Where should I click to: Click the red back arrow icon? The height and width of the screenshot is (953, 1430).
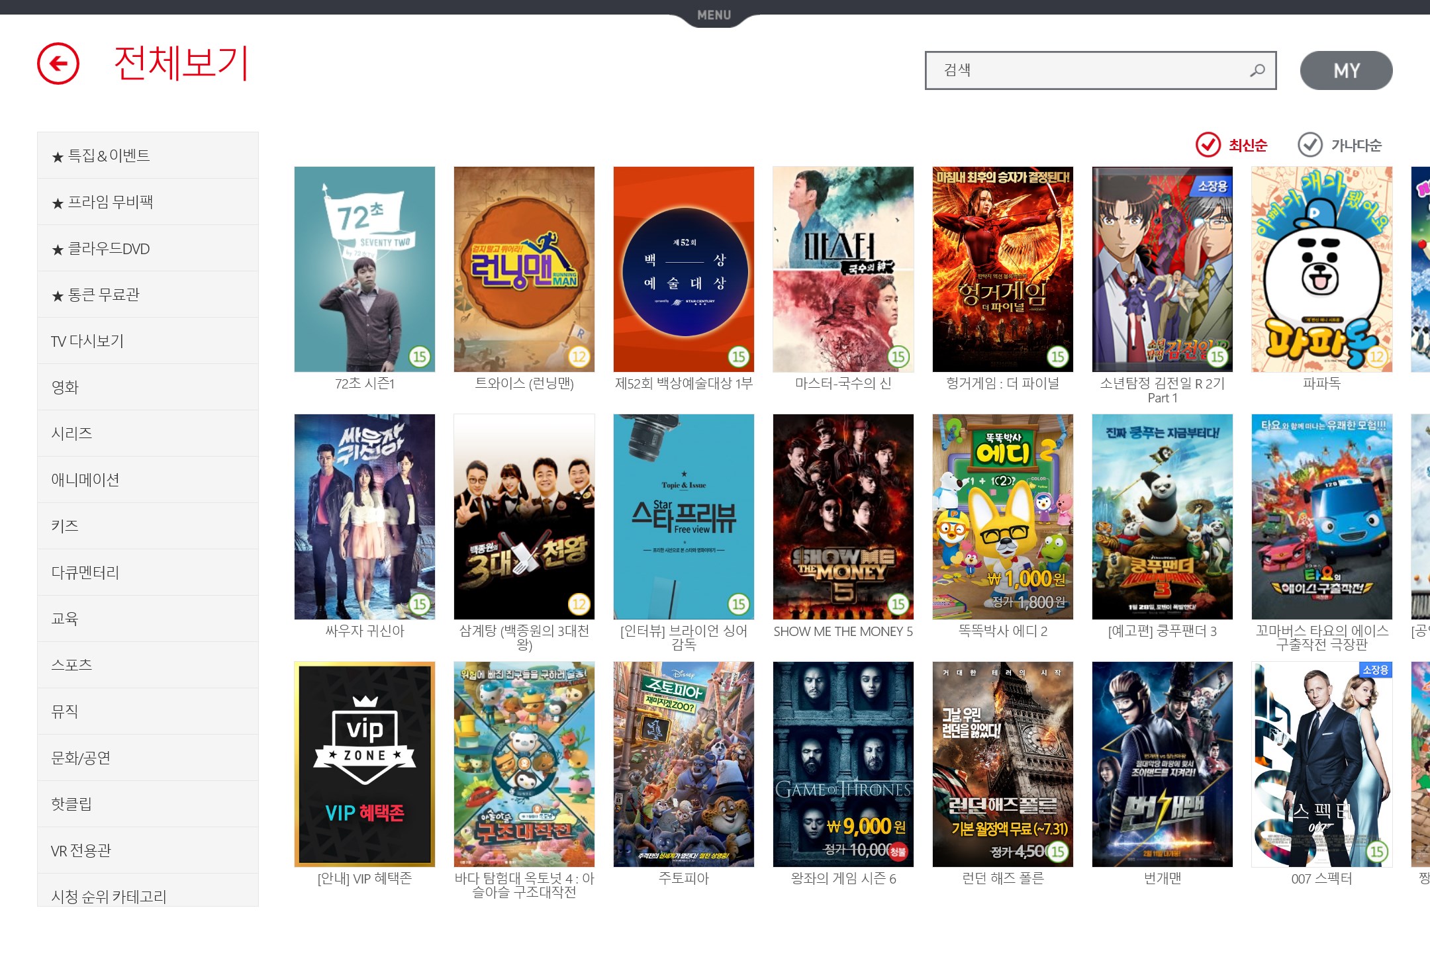(58, 64)
